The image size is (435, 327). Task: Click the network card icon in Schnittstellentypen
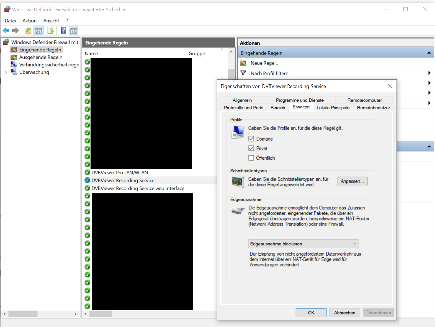pyautogui.click(x=238, y=182)
